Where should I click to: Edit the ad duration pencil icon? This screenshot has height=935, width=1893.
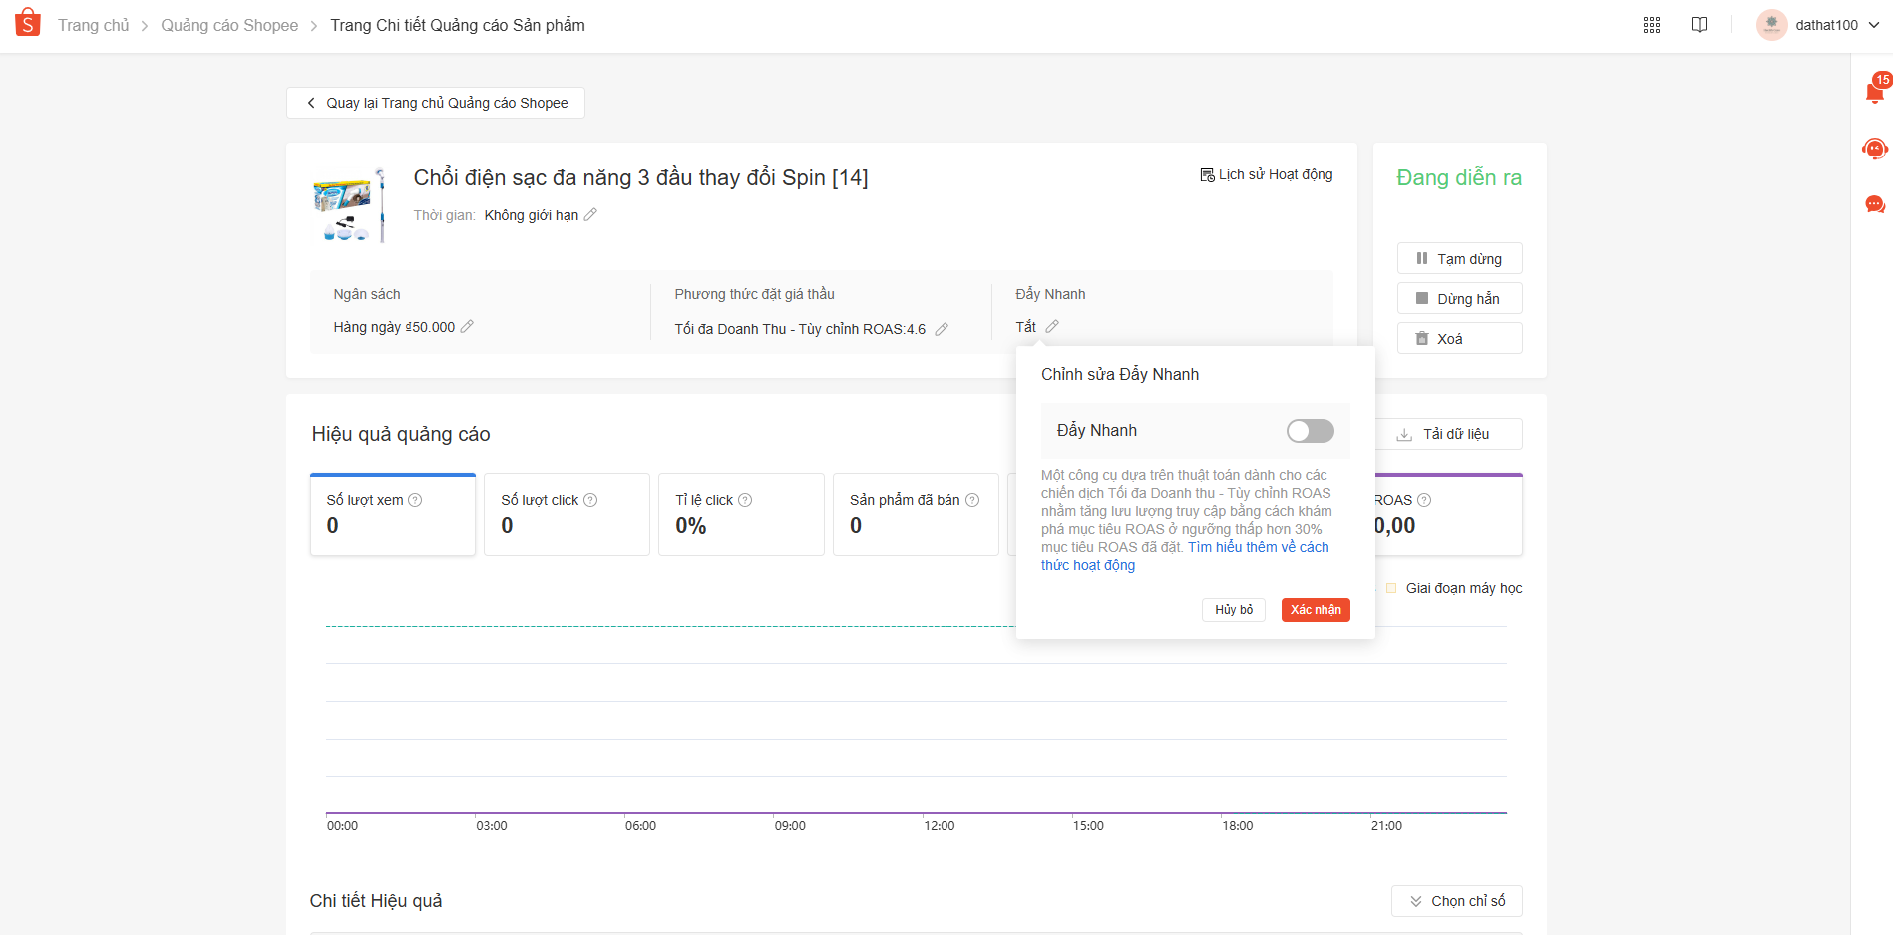(x=590, y=215)
